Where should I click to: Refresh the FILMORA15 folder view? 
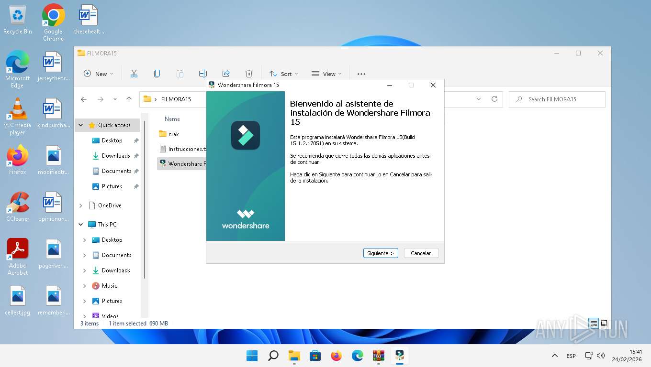[x=494, y=99]
